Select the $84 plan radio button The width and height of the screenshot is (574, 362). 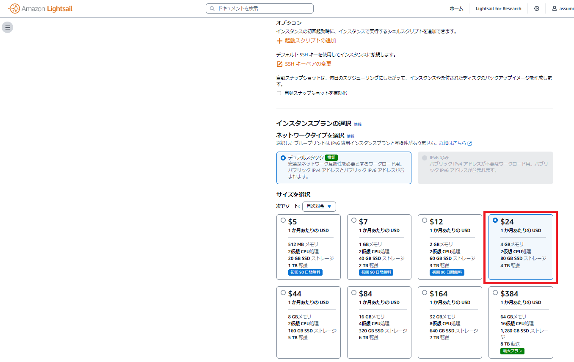pos(354,292)
